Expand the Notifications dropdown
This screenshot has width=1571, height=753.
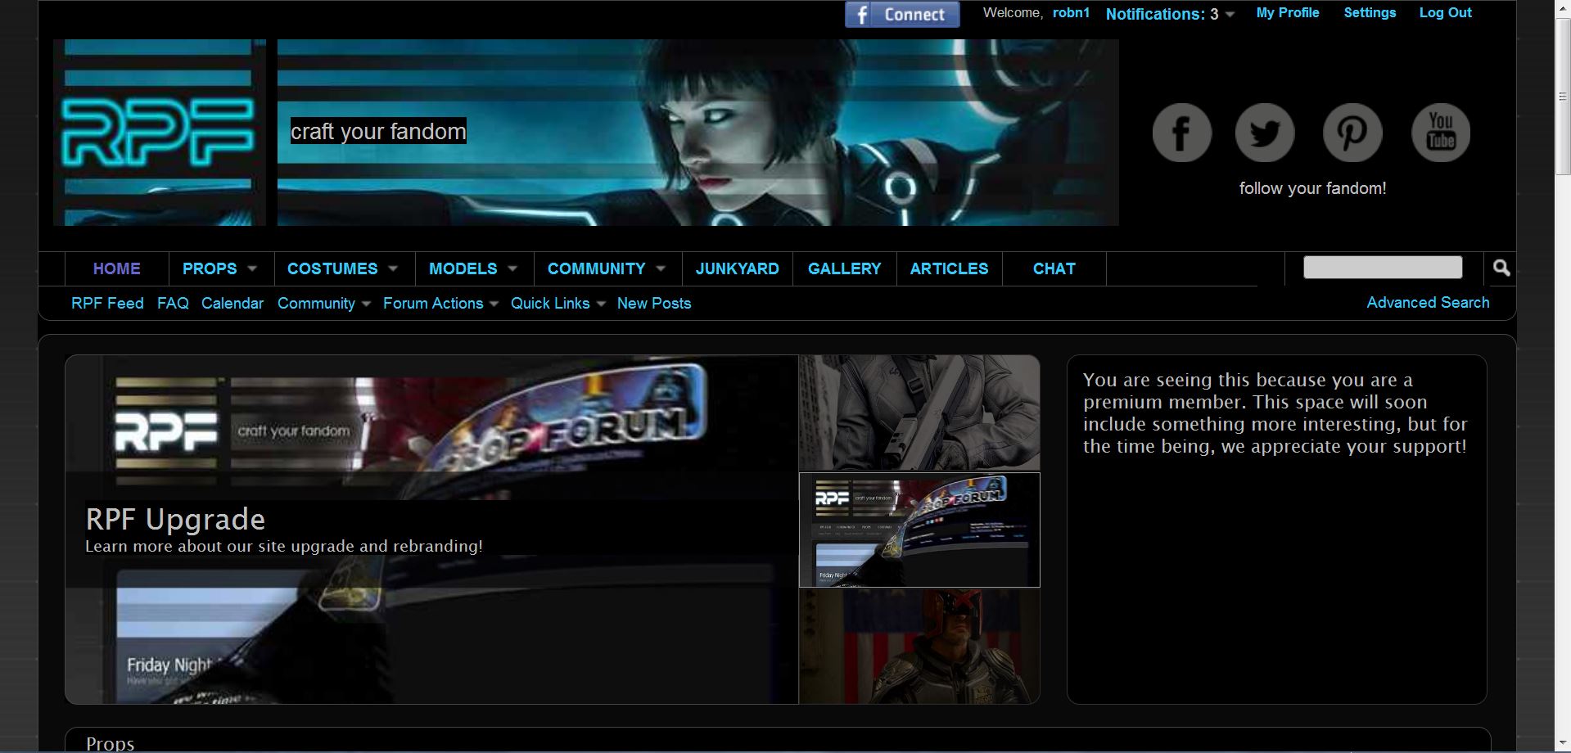[x=1170, y=14]
